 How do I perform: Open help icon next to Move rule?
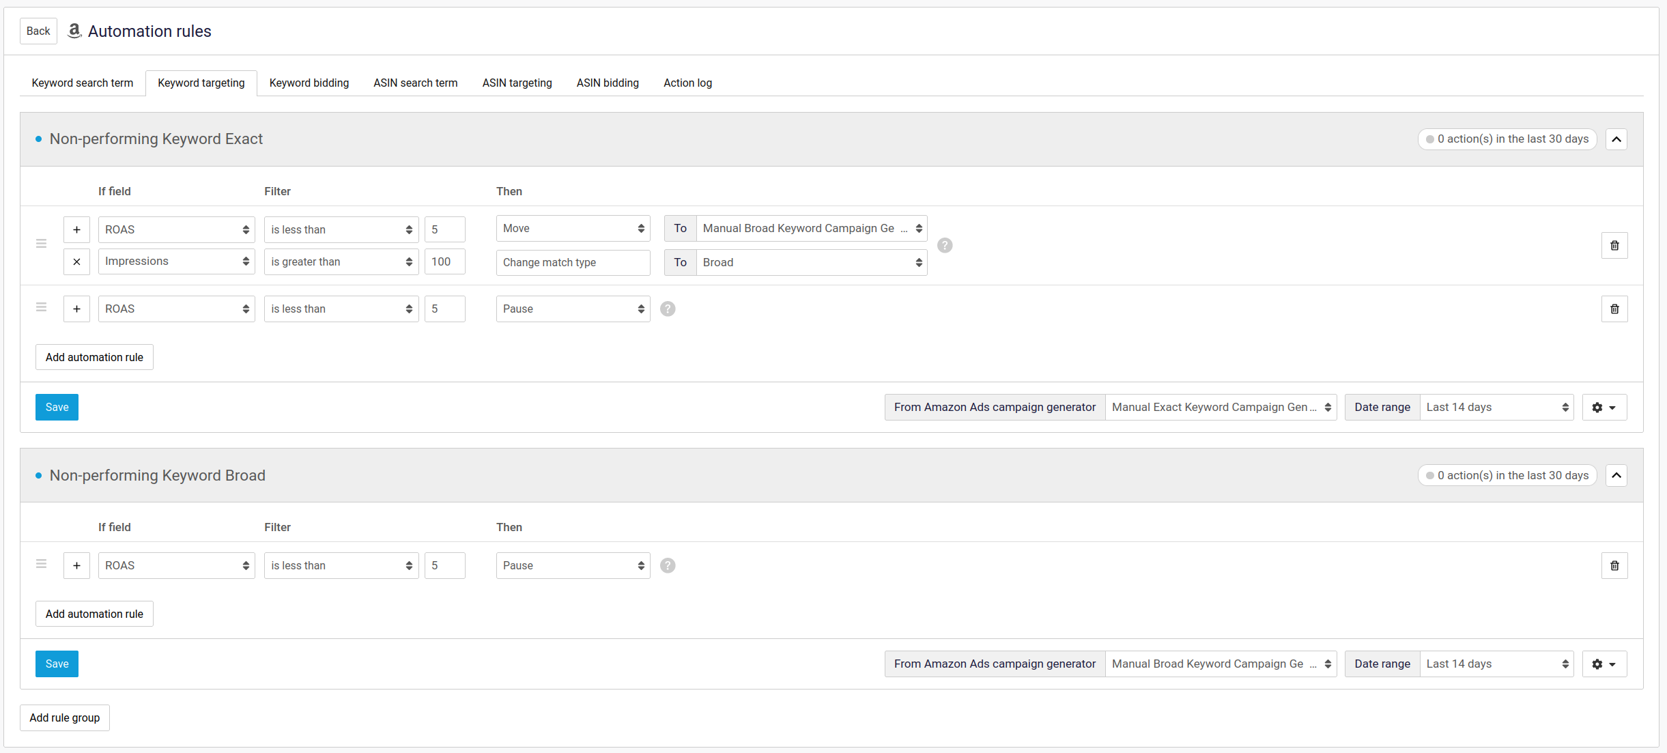coord(944,246)
